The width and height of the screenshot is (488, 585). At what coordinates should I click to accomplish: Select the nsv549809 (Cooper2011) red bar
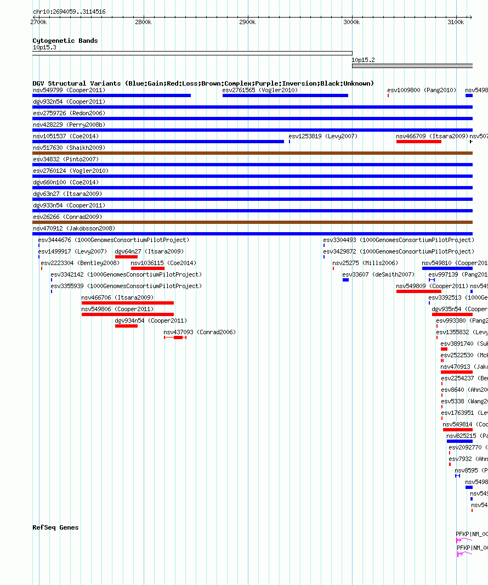pyautogui.click(x=419, y=291)
